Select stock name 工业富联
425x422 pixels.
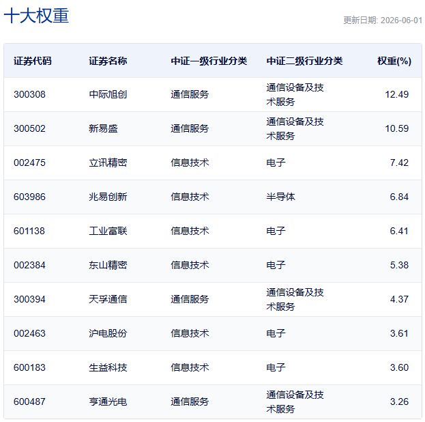coord(108,231)
